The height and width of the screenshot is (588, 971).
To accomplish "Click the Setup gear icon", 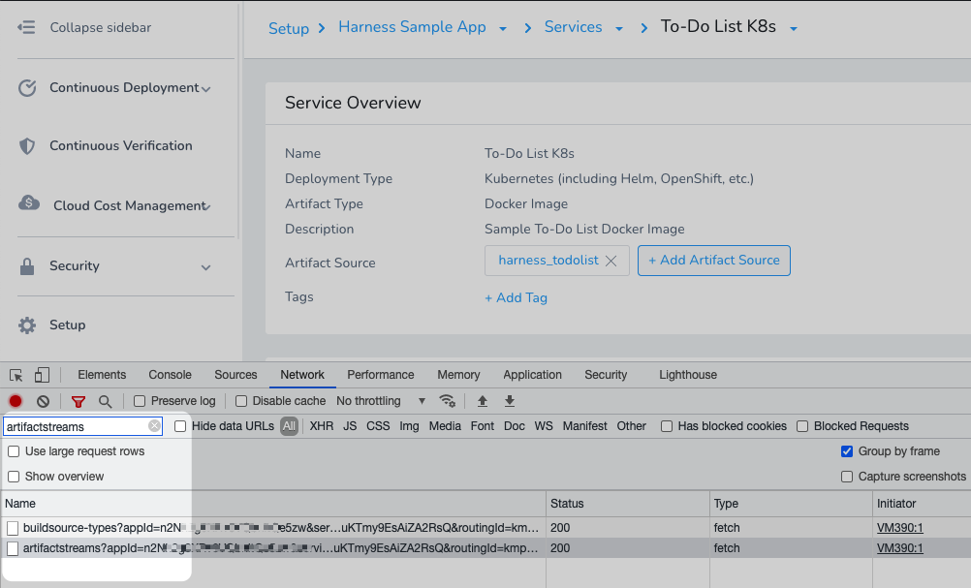I will coord(27,325).
